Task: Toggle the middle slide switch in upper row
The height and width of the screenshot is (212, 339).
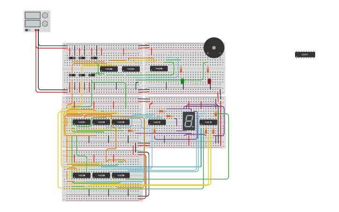Action: tap(82, 58)
